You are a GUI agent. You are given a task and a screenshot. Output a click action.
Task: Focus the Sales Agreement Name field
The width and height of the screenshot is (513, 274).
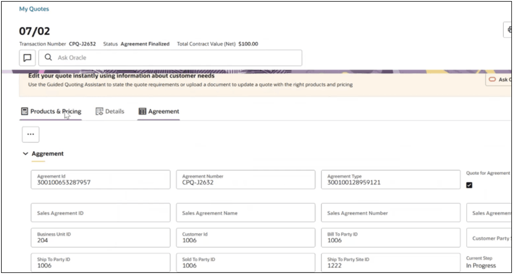(x=246, y=213)
